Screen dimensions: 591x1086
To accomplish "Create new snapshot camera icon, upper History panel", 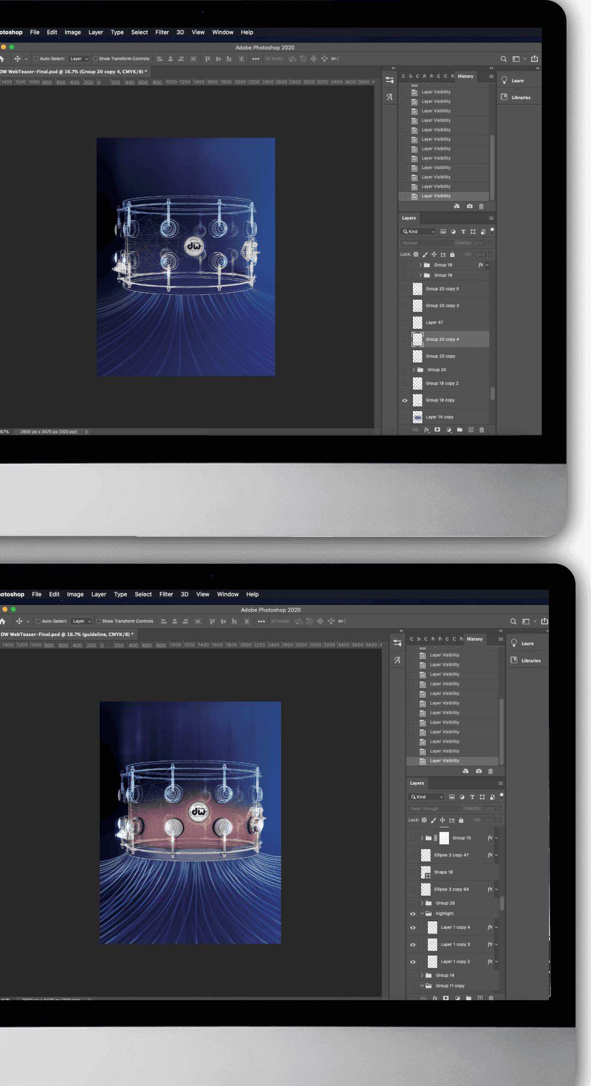I will [469, 206].
